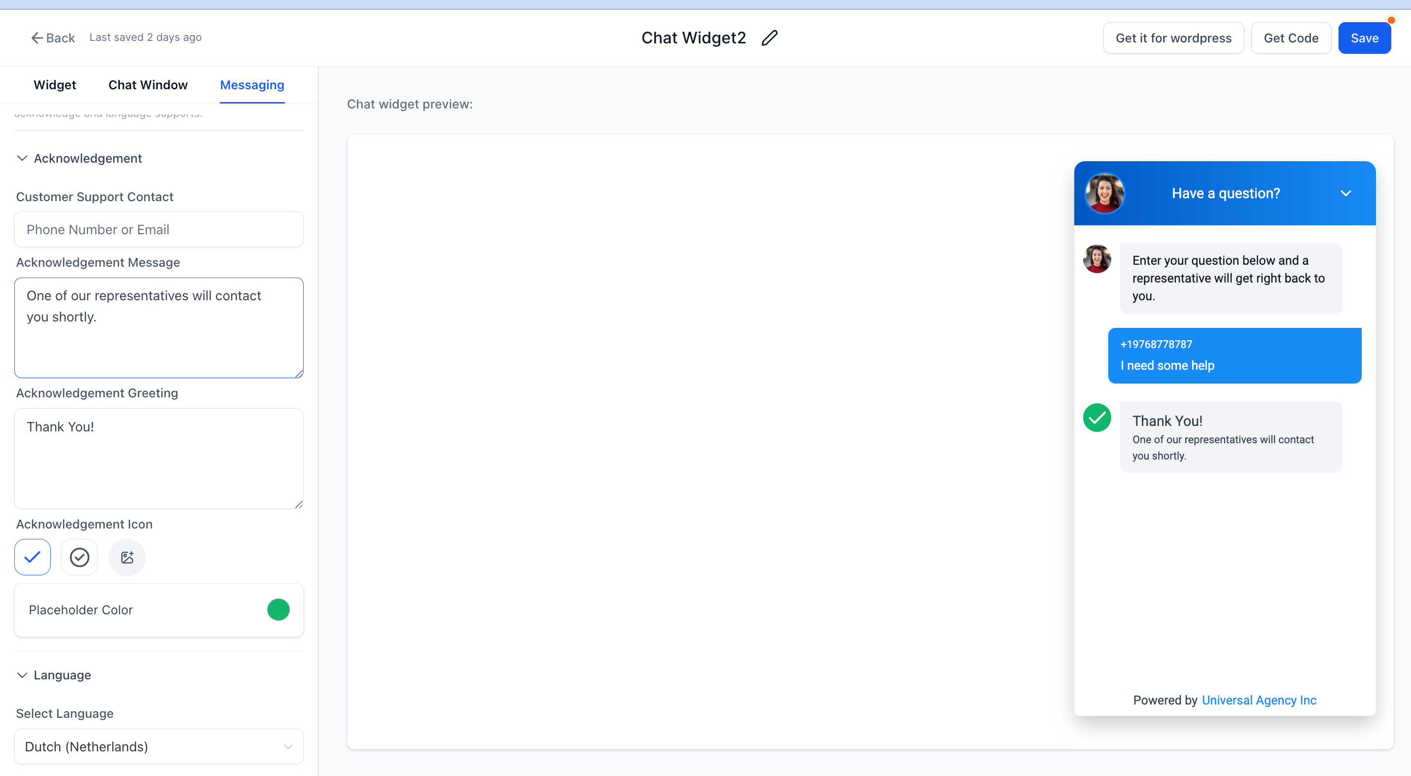Image resolution: width=1411 pixels, height=776 pixels.
Task: Click the circle checkmark acknowledgement icon
Action: (79, 556)
